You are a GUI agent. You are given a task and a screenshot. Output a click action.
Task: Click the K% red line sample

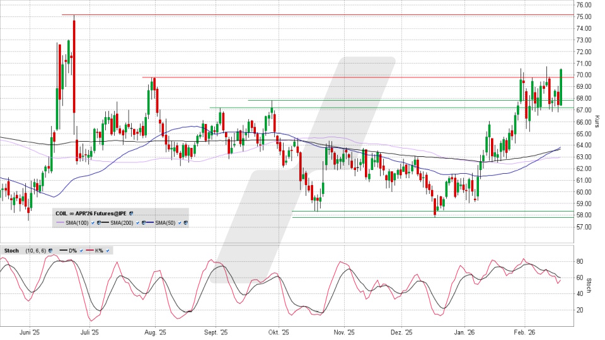coord(89,250)
